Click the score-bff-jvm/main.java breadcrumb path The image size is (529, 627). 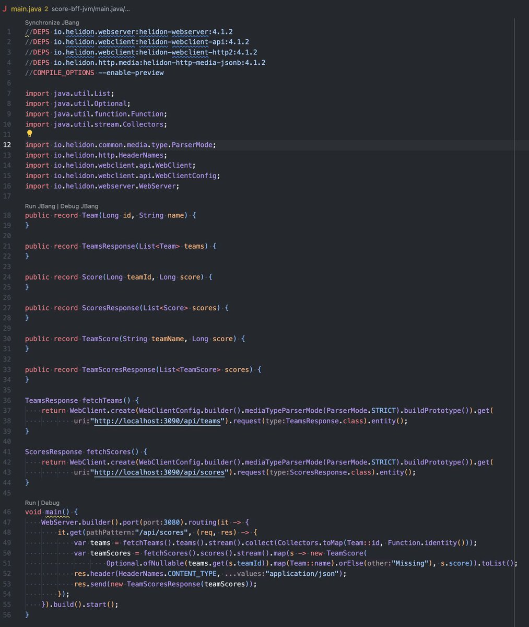click(x=91, y=9)
